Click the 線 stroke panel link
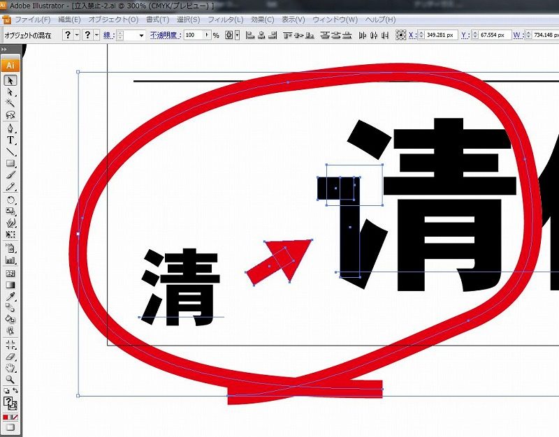Viewport: 559px width, 437px height. (108, 34)
